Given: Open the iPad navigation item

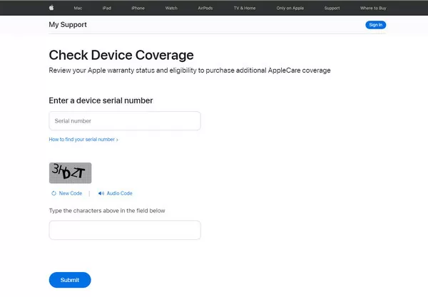Looking at the screenshot, I should click(x=106, y=8).
